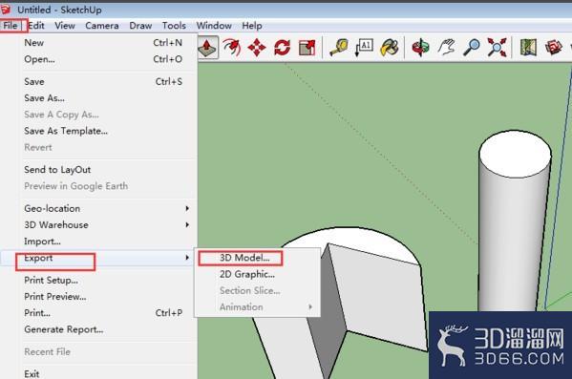
Task: Select the Orbit tool
Action: click(x=420, y=48)
